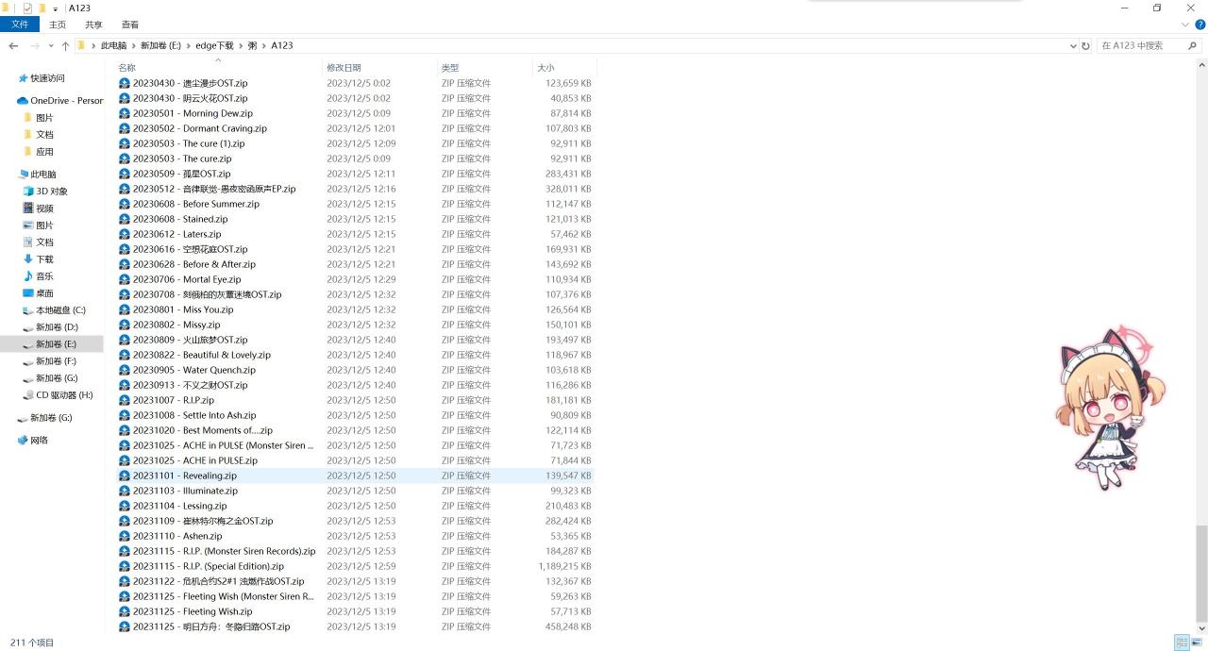The width and height of the screenshot is (1208, 651).
Task: Open 3D 对象 in the sidebar
Action: point(51,192)
